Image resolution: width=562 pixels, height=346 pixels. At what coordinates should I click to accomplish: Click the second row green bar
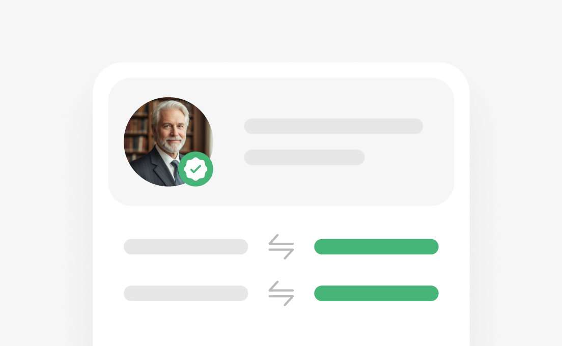click(376, 294)
